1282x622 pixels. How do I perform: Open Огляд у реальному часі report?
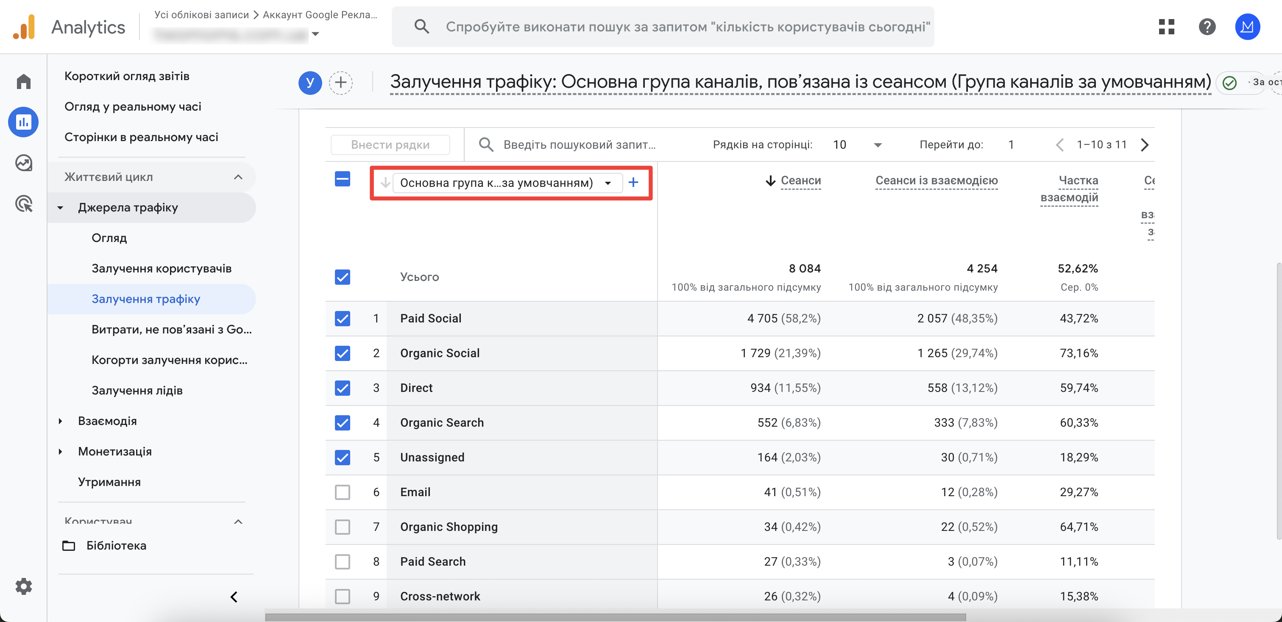[133, 106]
